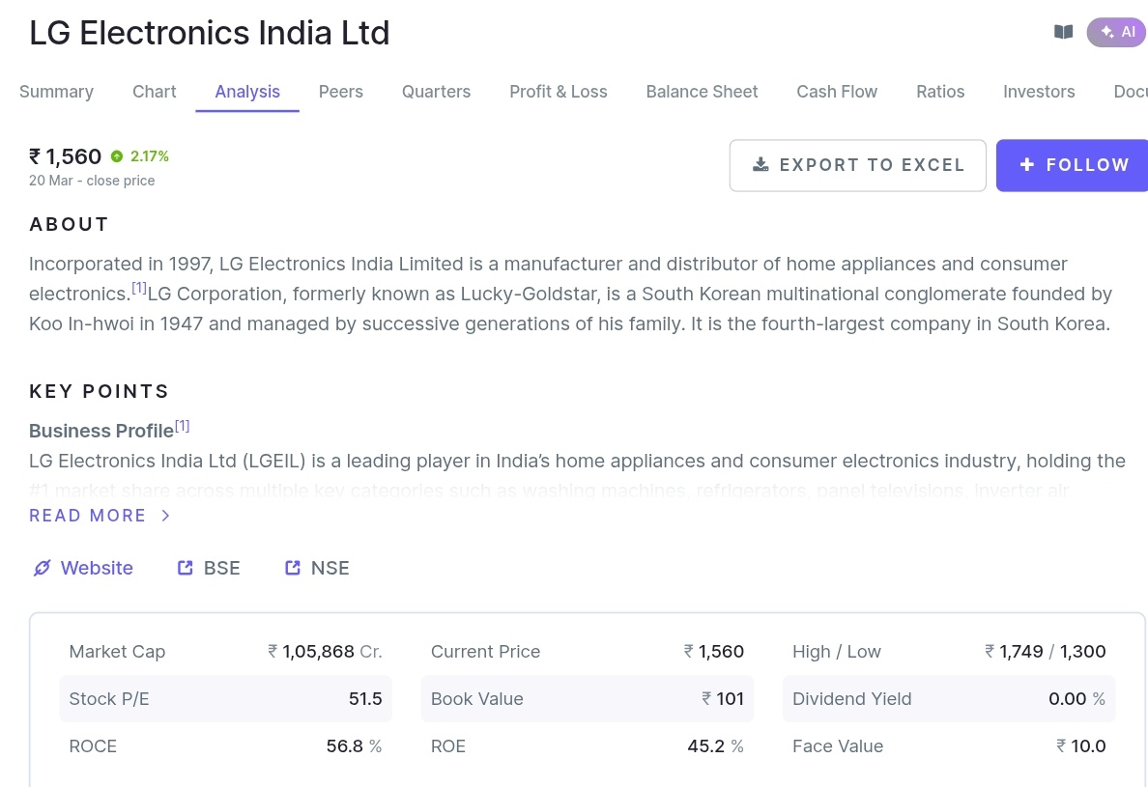Click the Website link icon

pyautogui.click(x=43, y=568)
